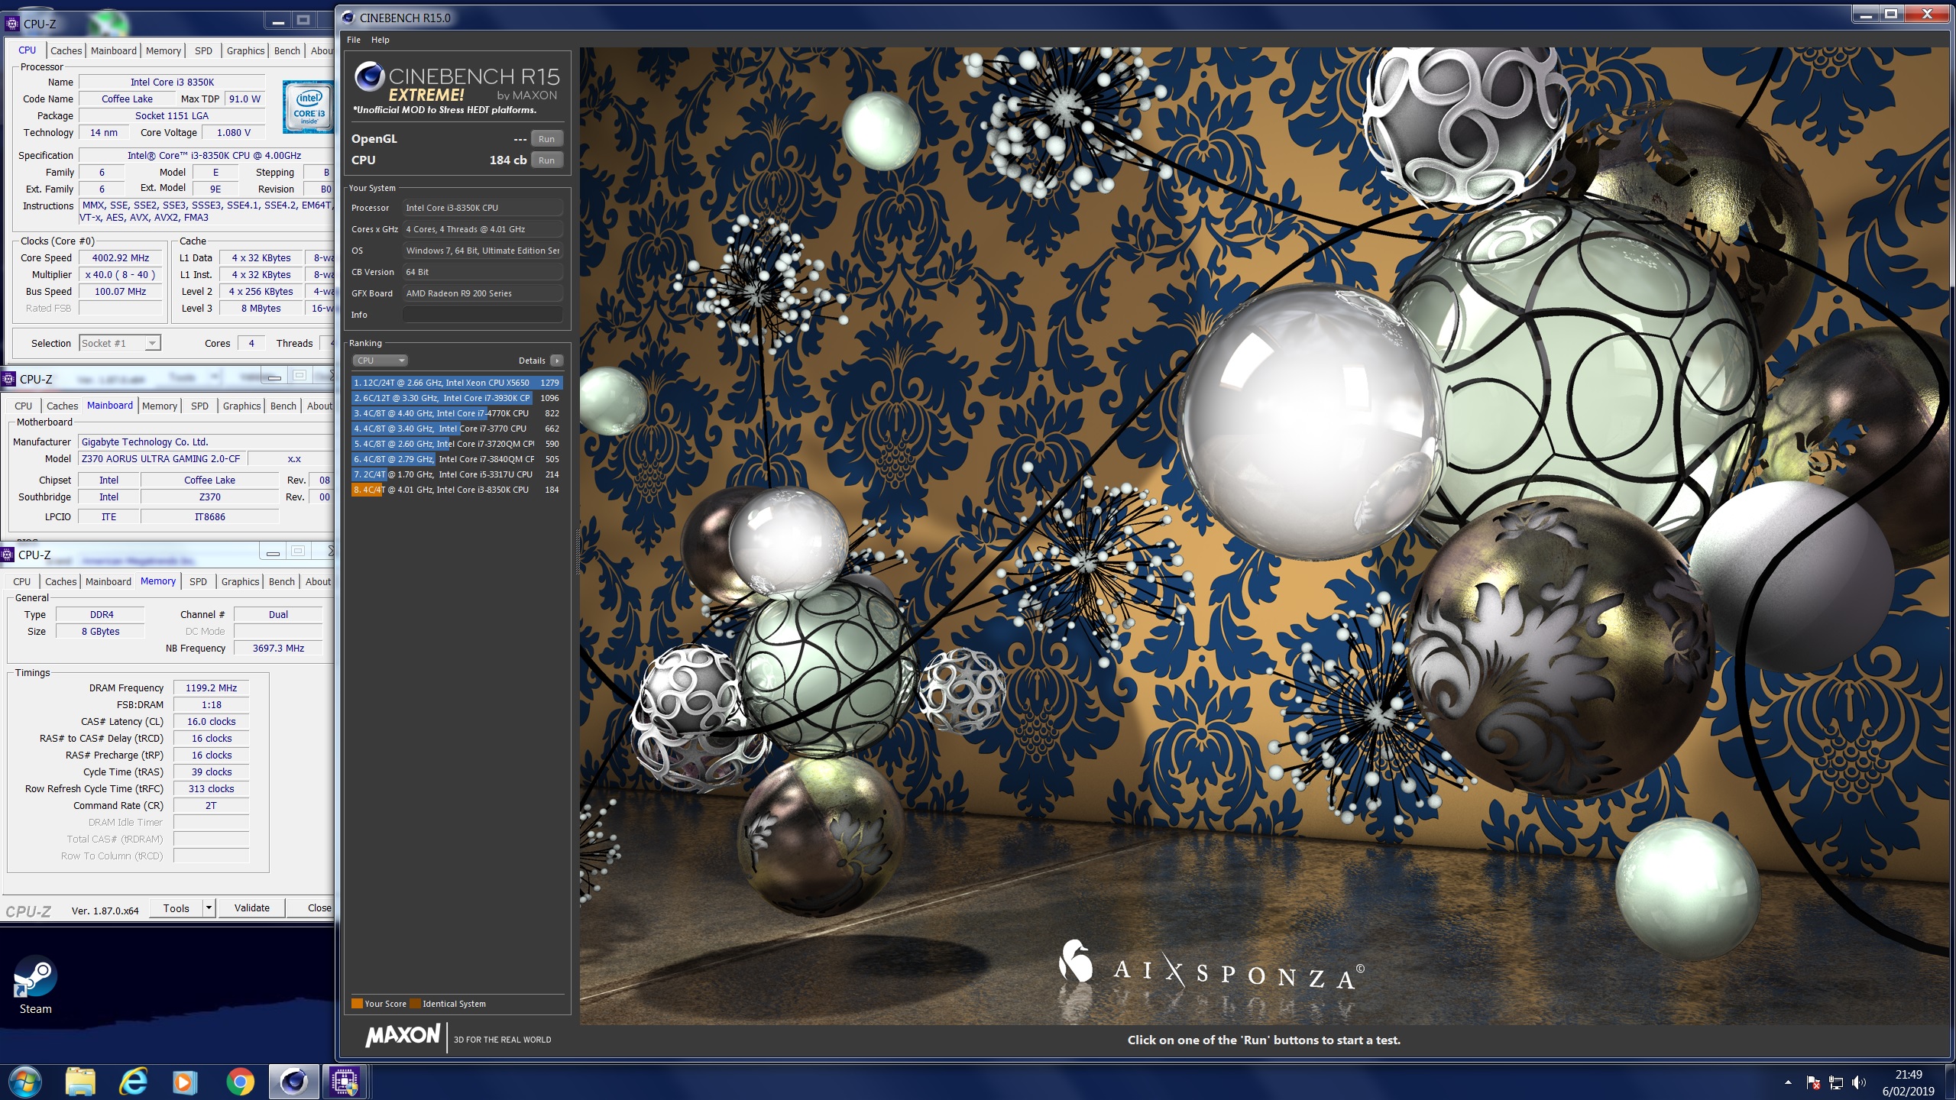Viewport: 1956px width, 1100px height.
Task: Click the DRAM Frequency value 1199.2 MHz
Action: [211, 688]
